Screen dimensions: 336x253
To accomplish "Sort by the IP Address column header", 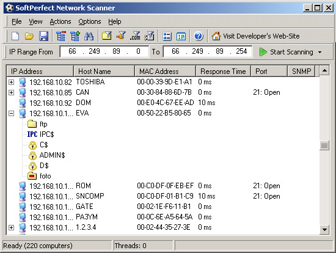I will point(40,71).
